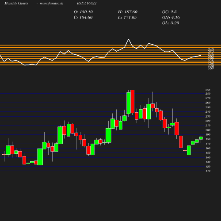This screenshot has width=221, height=221.
Task: Click the 260 price axis label
Action: pos(208,103)
